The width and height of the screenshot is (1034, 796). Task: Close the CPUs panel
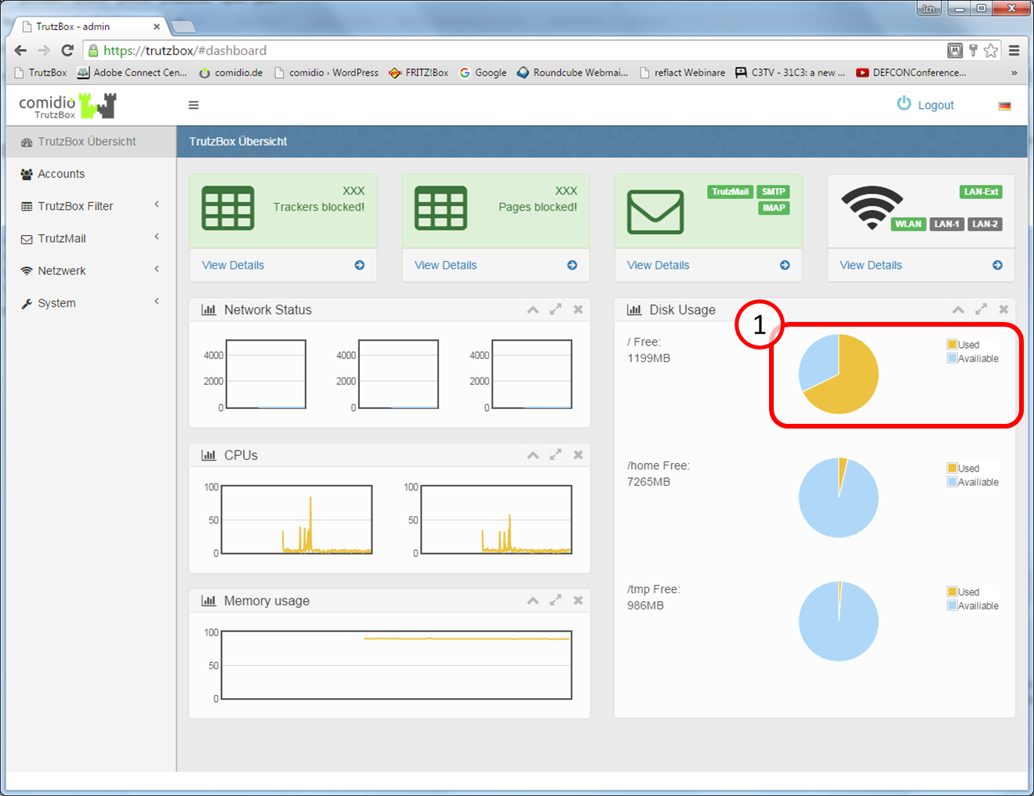[x=578, y=455]
